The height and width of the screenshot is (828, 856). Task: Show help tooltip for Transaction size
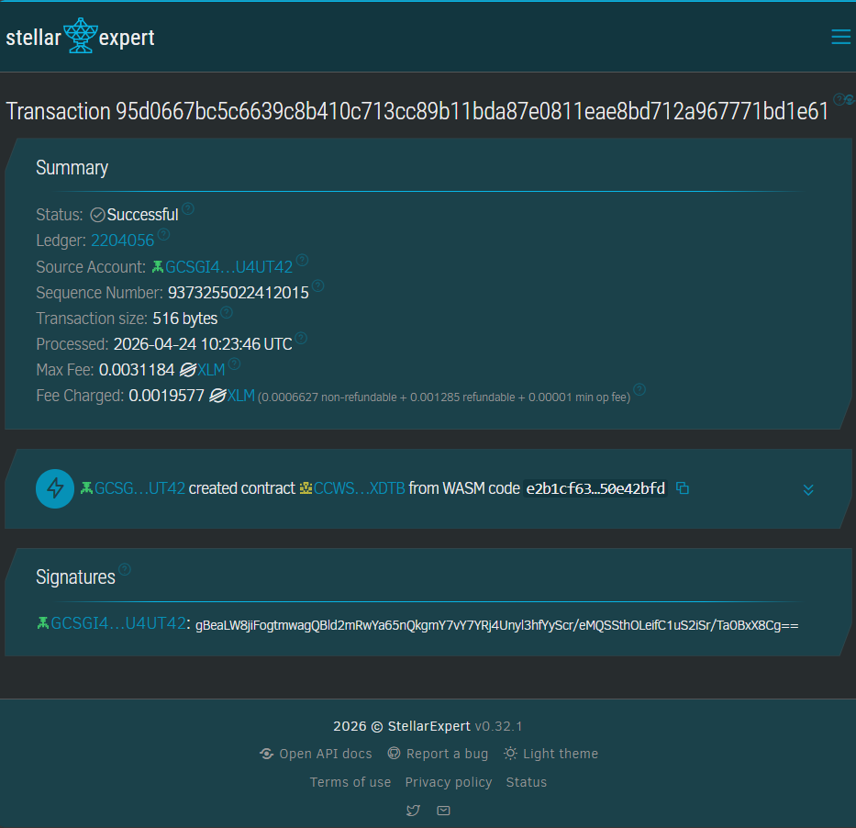point(227,312)
